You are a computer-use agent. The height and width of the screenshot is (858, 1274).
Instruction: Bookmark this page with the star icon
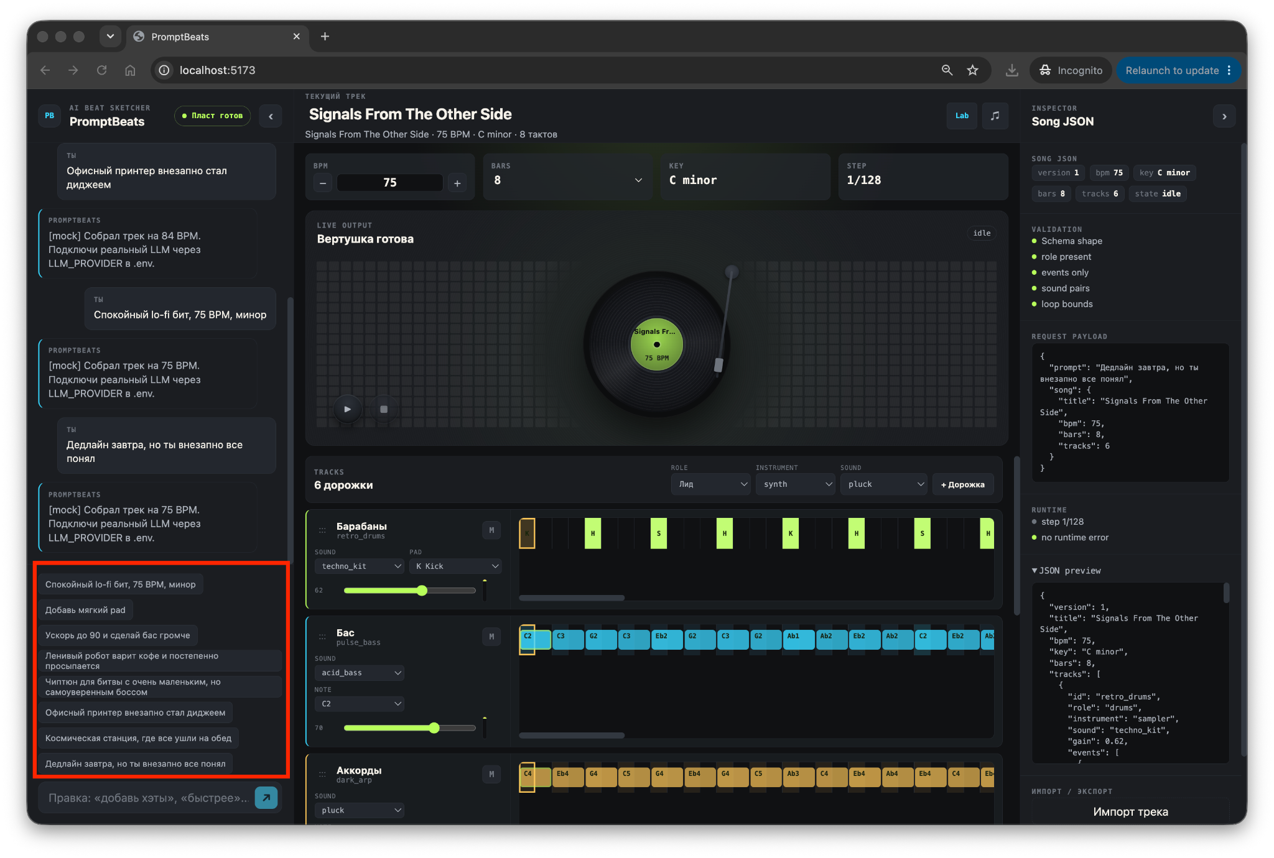973,70
